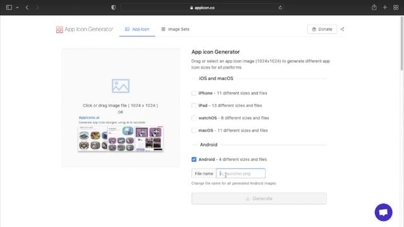Image resolution: width=404 pixels, height=227 pixels.
Task: Click the image placeholder upload icon
Action: (121, 86)
